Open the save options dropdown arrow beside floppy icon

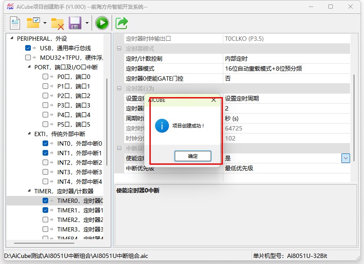tap(87, 23)
